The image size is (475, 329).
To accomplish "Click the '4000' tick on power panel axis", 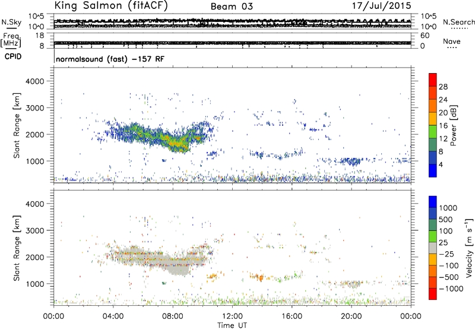I will (34, 81).
